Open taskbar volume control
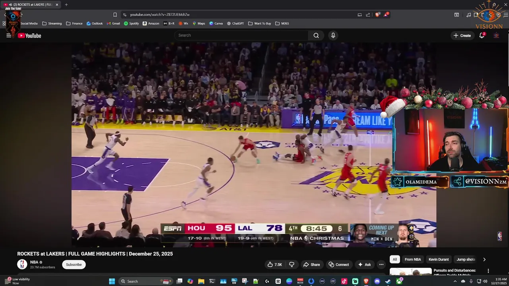Viewport: 509px width, 286px height. tap(485, 281)
